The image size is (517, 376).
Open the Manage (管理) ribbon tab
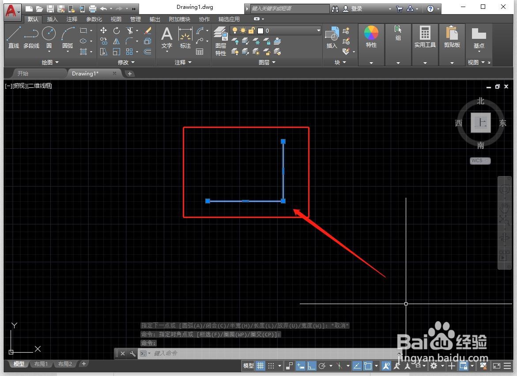(x=135, y=19)
